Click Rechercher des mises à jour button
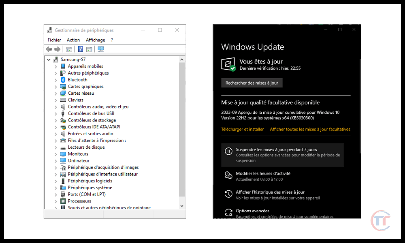This screenshot has height=243, width=405. (x=252, y=83)
